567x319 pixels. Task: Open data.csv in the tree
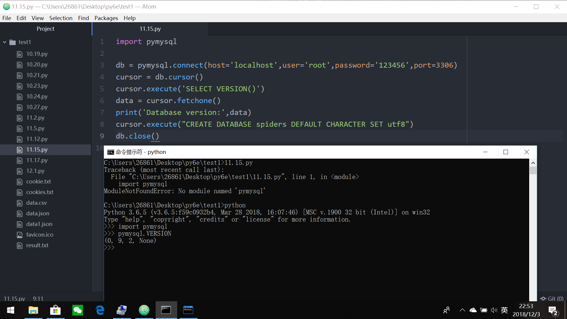[x=37, y=203]
